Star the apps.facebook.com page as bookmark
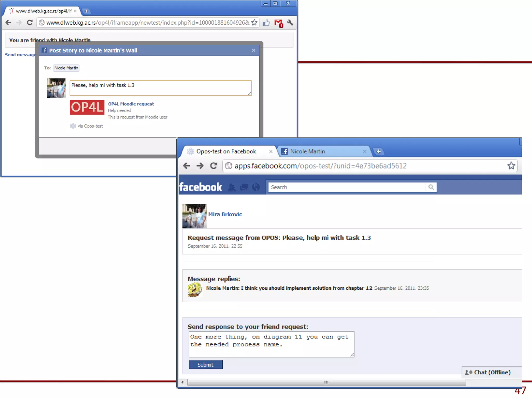 (x=511, y=166)
